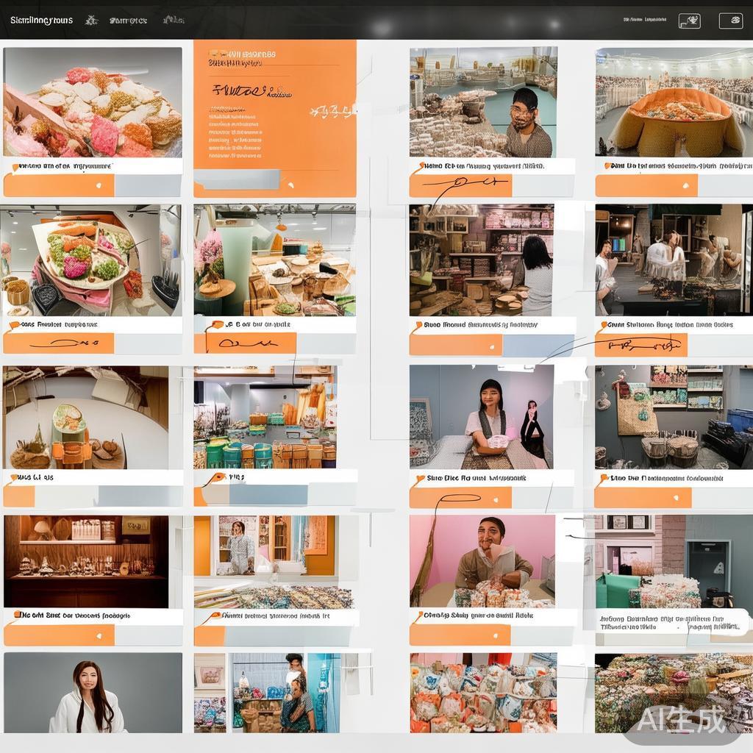Image resolution: width=753 pixels, height=753 pixels.
Task: Click the orange tag icon under the green canisters photo
Action: pos(218,477)
